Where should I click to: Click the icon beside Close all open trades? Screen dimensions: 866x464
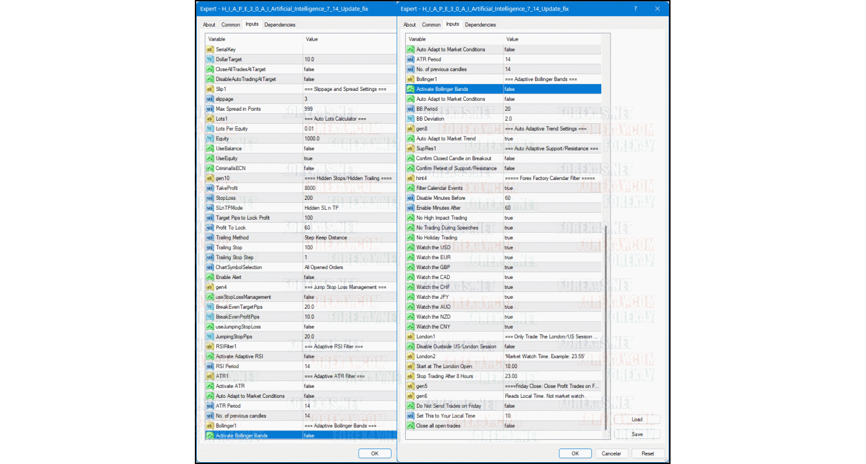[410, 426]
